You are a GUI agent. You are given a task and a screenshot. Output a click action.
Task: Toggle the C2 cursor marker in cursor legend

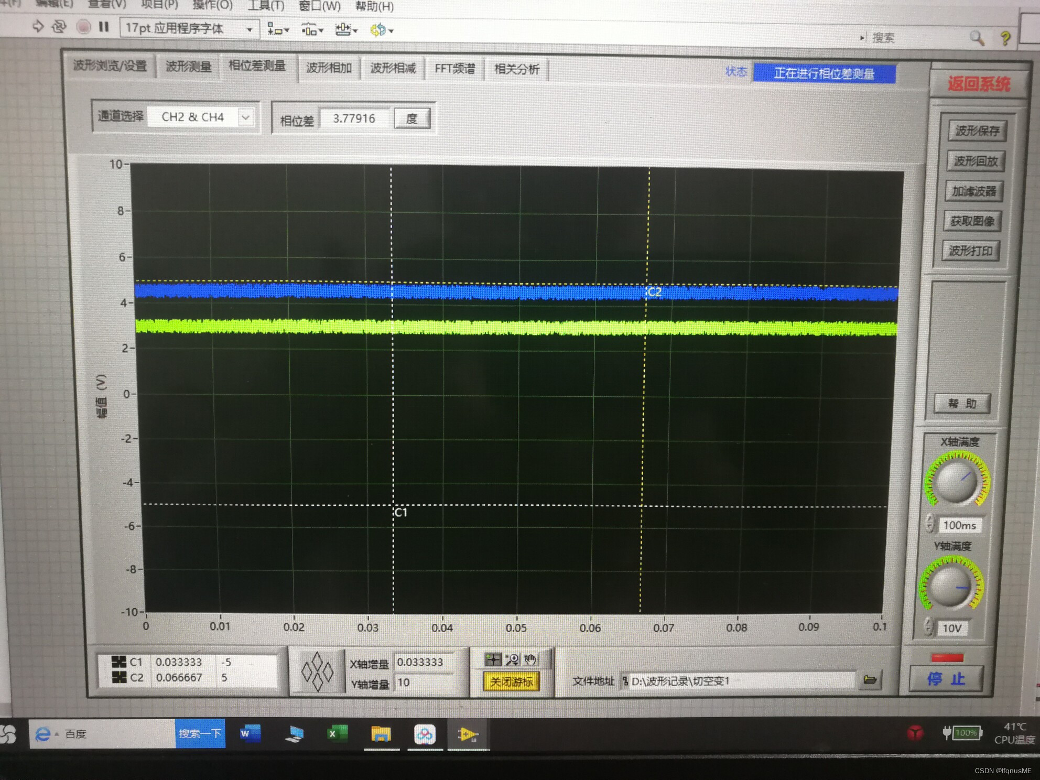point(120,677)
